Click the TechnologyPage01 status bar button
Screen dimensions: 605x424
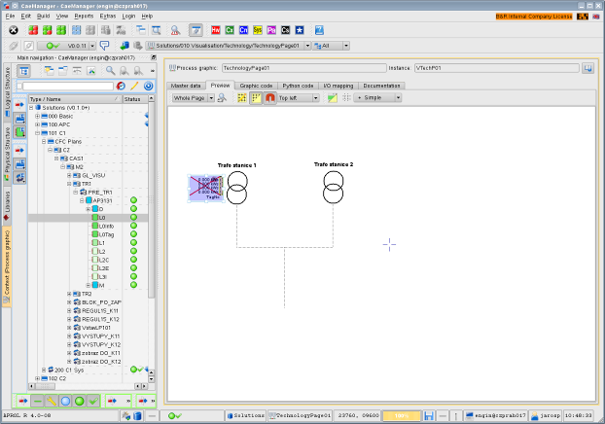(301, 415)
